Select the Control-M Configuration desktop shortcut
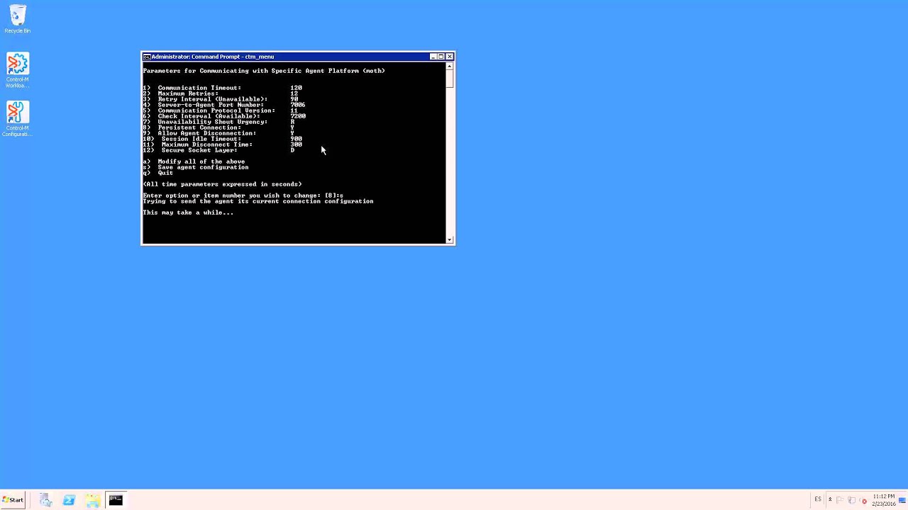The image size is (908, 510). 18,119
